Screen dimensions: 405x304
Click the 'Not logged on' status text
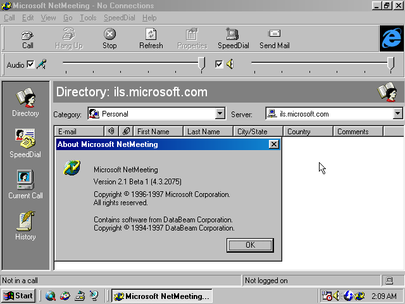(266, 281)
